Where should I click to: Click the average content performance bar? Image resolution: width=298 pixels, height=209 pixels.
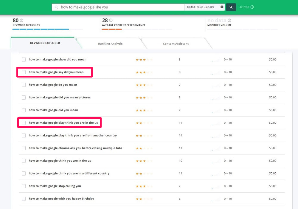pos(137,29)
